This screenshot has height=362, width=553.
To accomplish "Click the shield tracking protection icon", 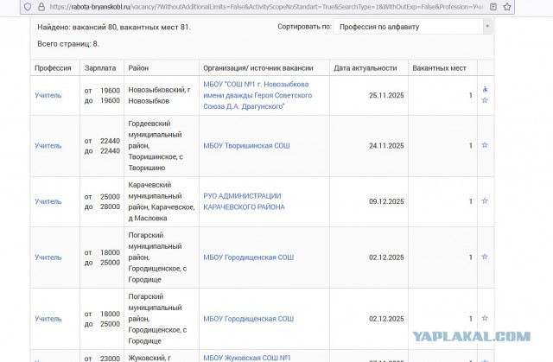I will coord(28,7).
